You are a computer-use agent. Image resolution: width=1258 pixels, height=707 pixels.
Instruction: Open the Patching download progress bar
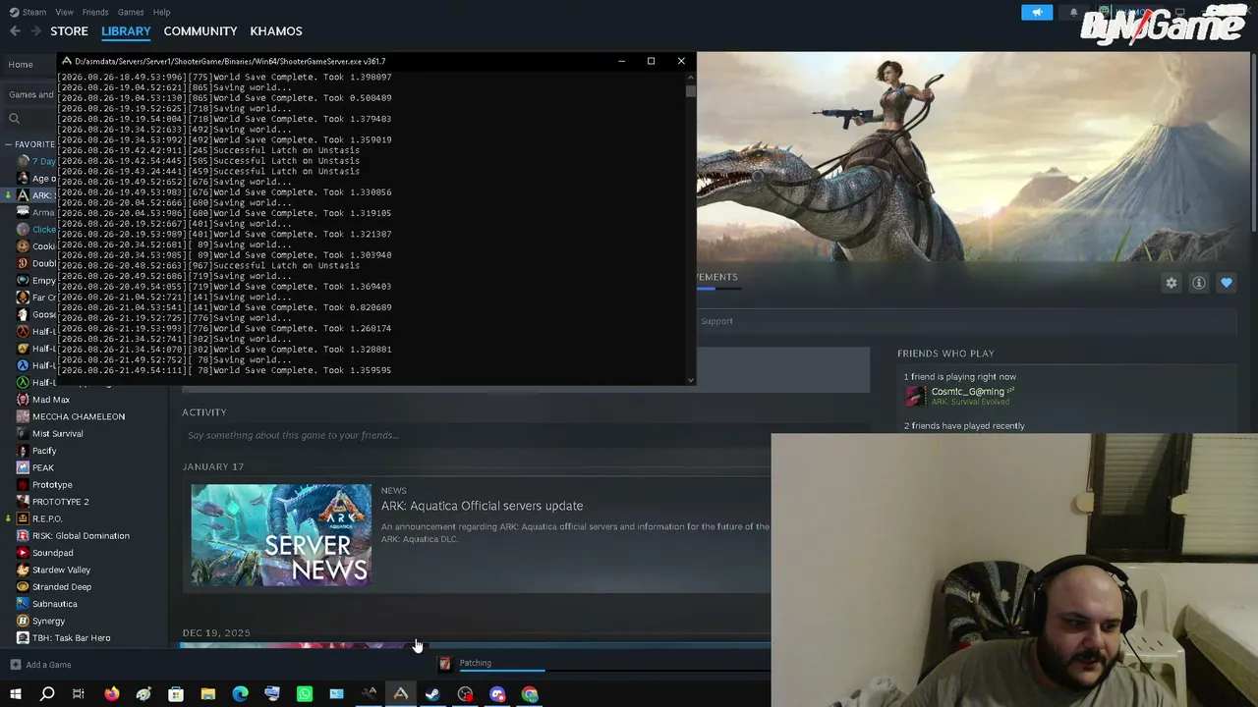pyautogui.click(x=502, y=671)
